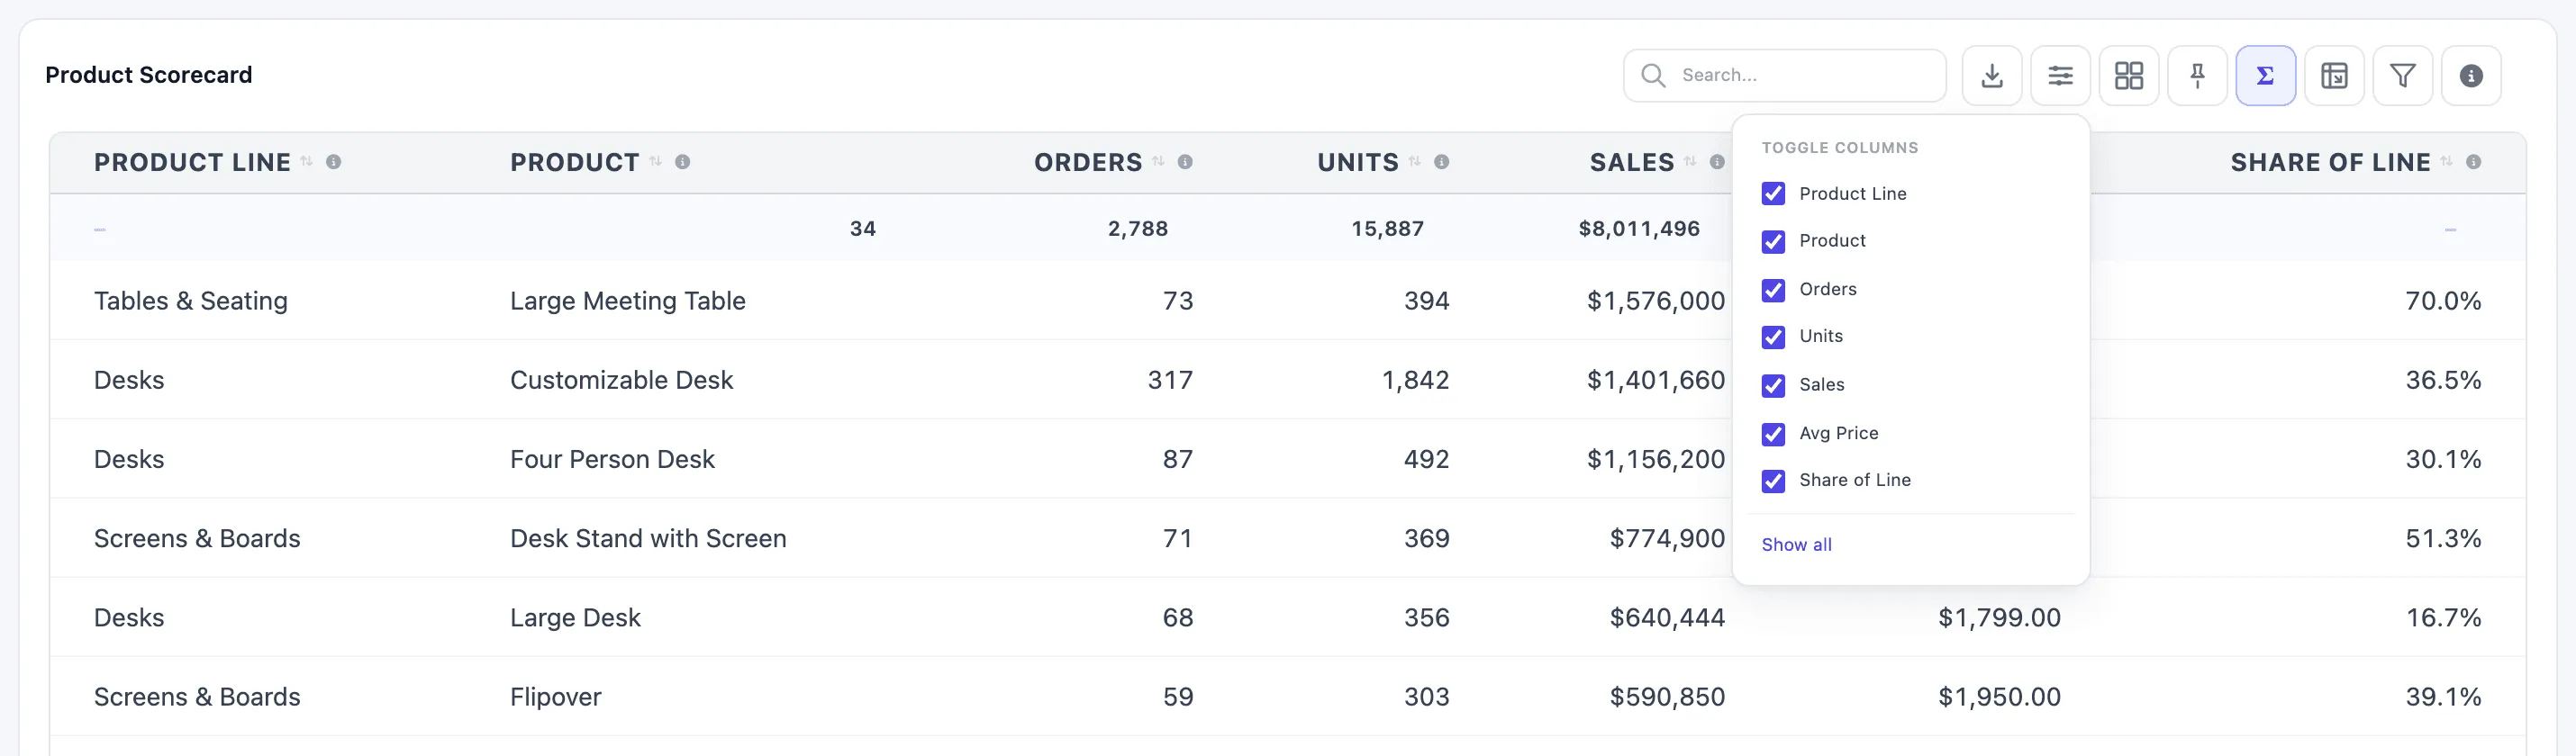Show info for Orders column

coord(1185,162)
